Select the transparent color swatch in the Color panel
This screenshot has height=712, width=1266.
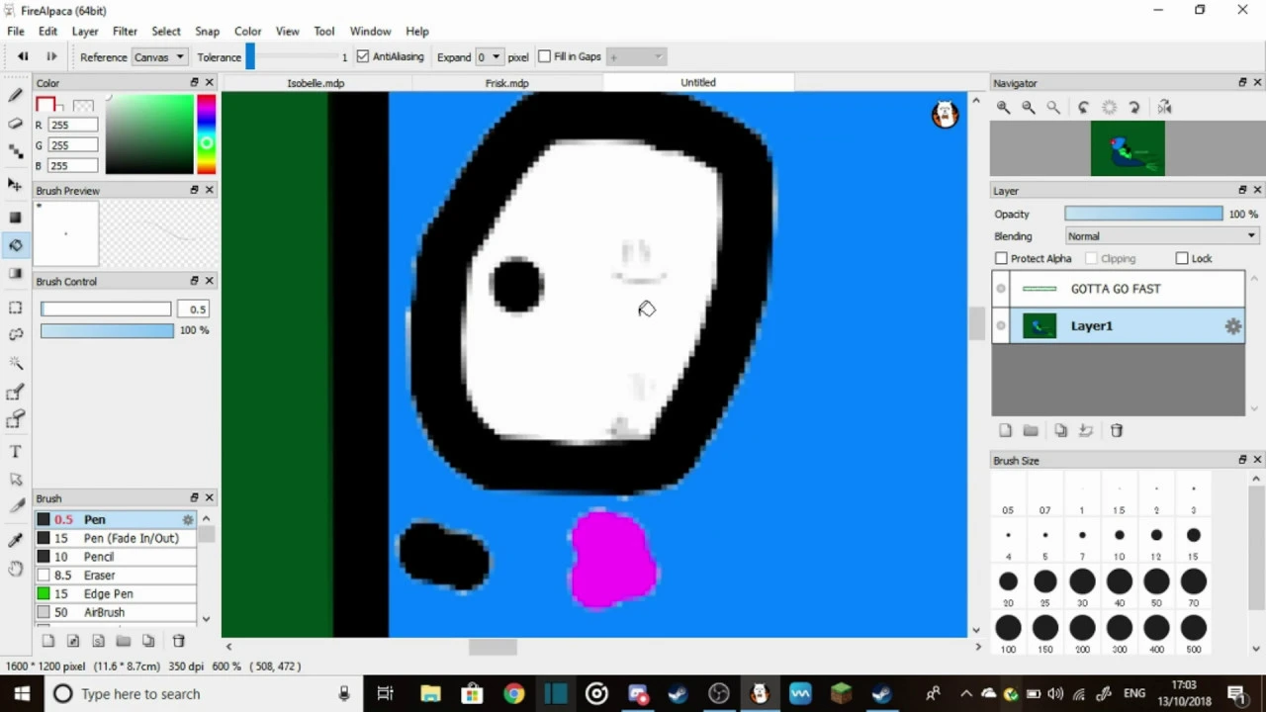pos(83,105)
